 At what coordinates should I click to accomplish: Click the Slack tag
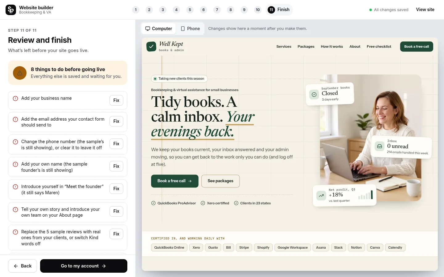pyautogui.click(x=338, y=247)
